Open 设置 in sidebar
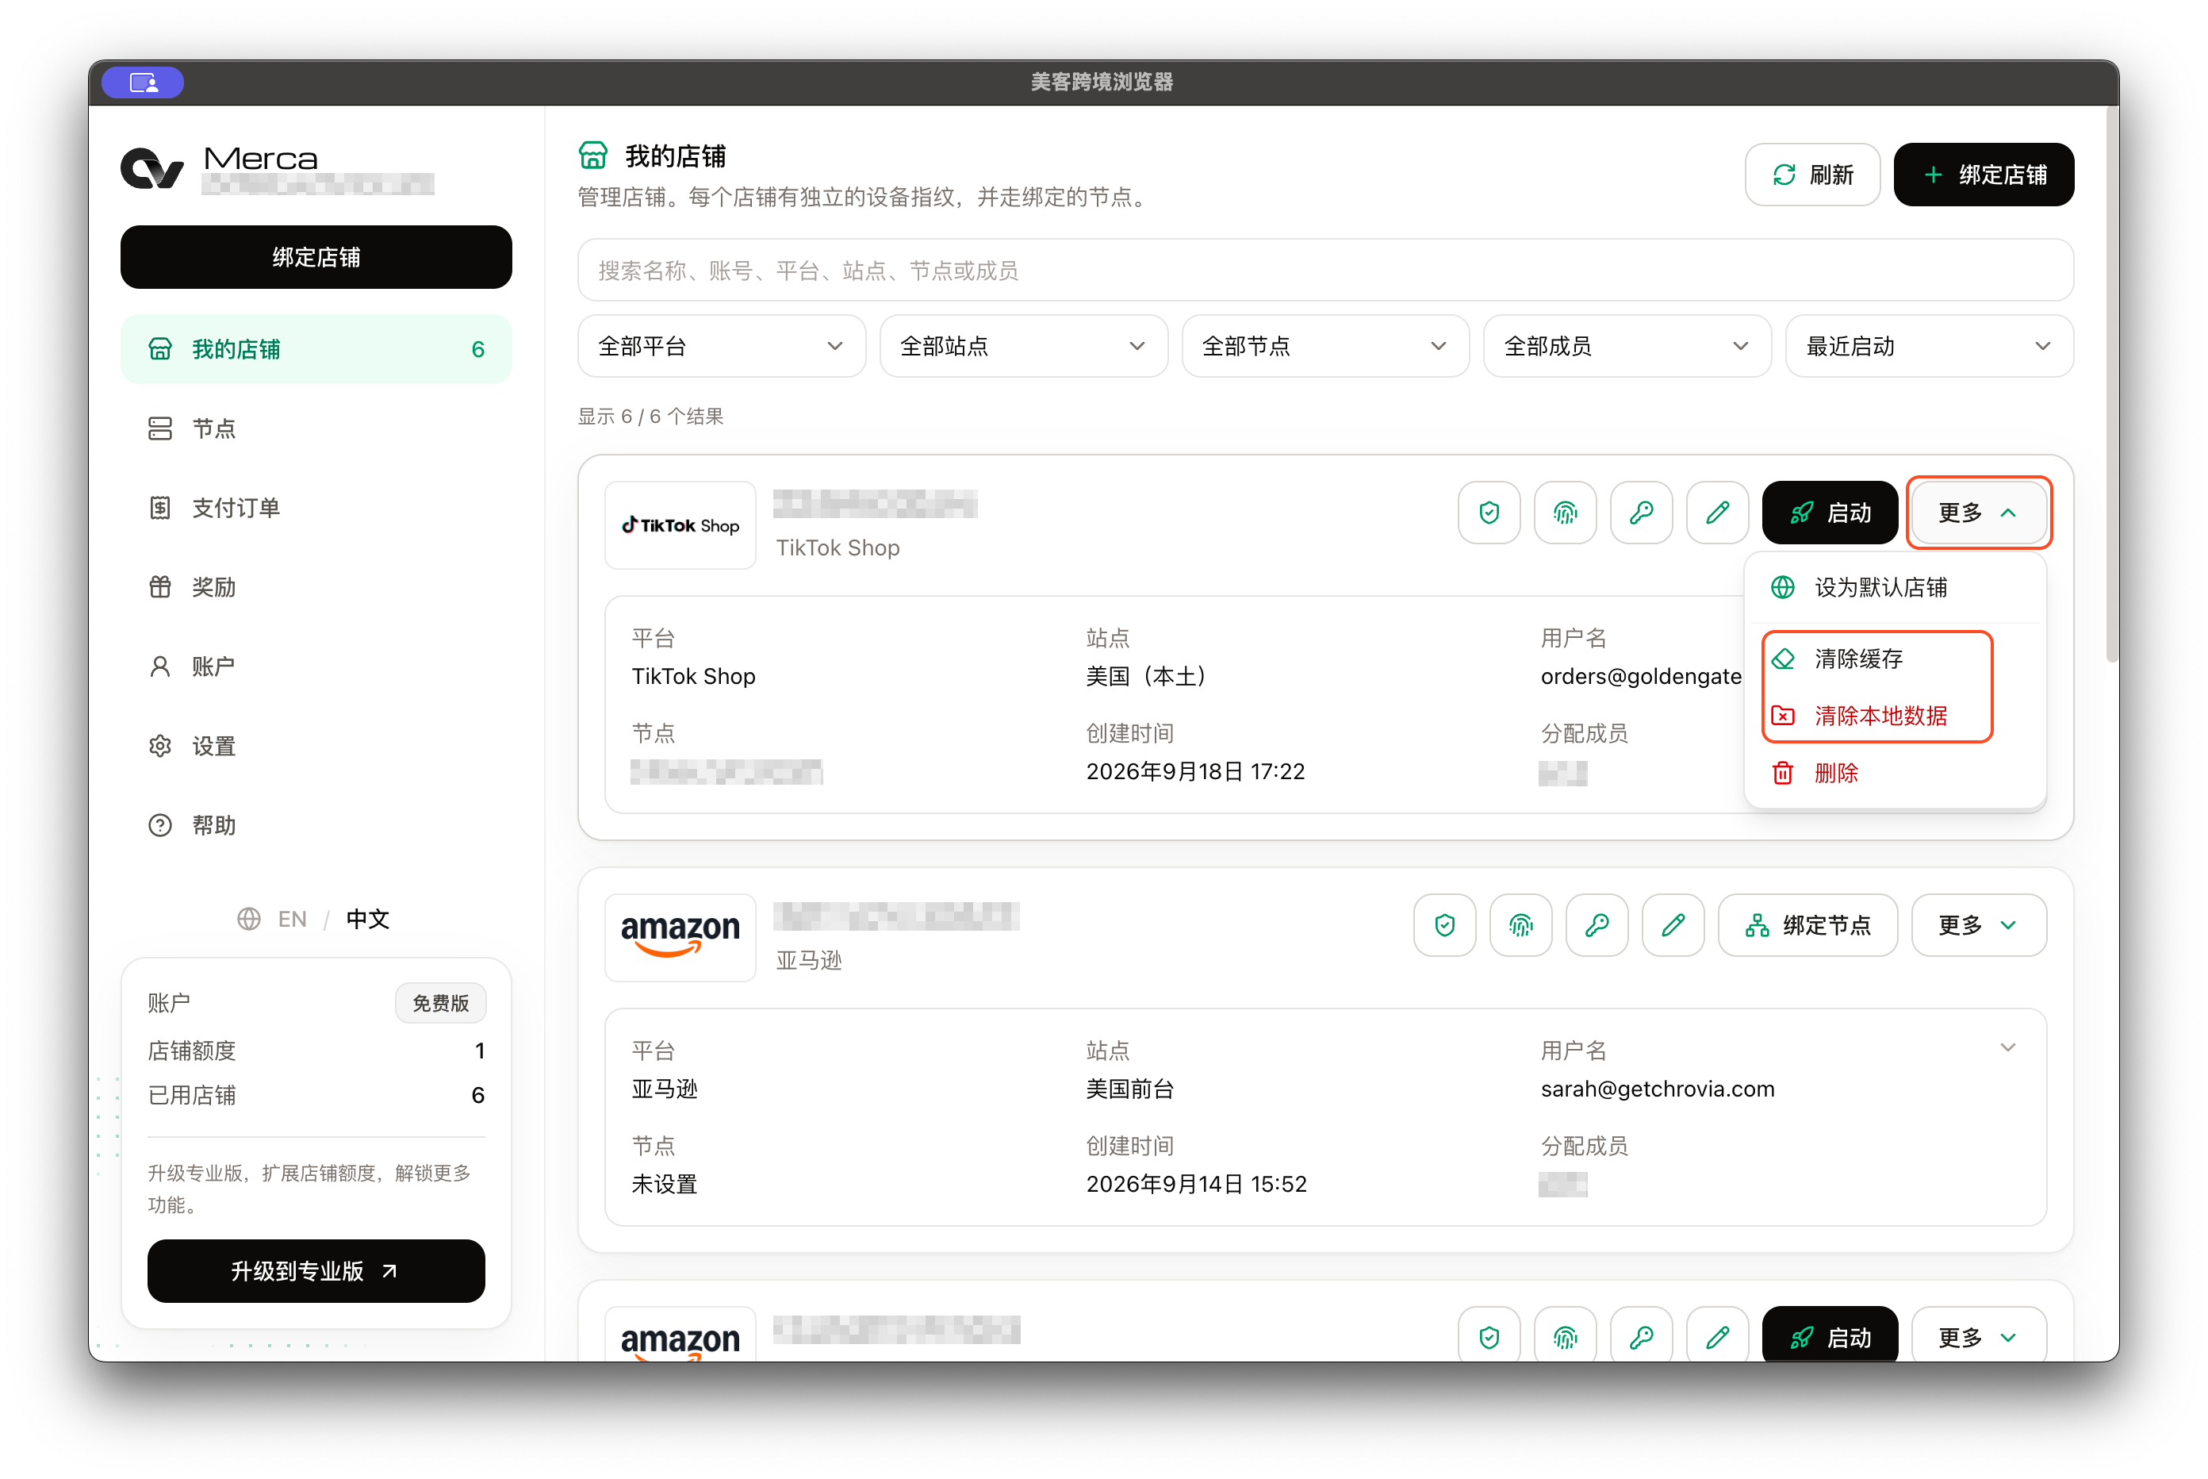 tap(316, 746)
